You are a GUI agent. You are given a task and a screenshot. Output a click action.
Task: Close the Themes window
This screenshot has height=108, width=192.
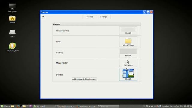point(151,12)
